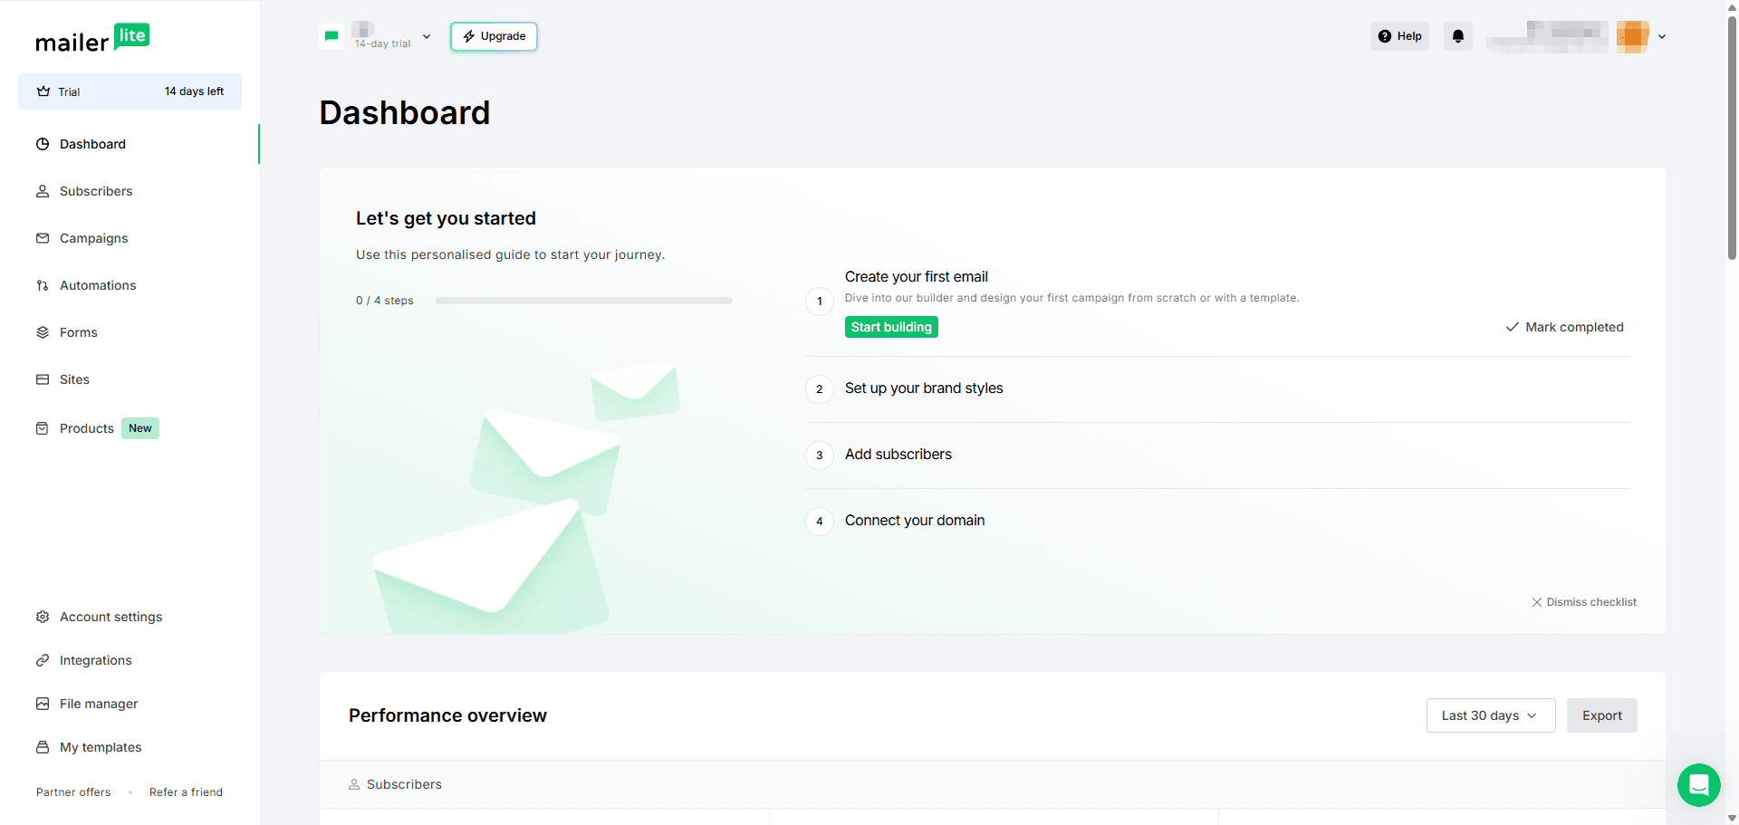
Task: Mark first email step completed
Action: pos(1564,327)
